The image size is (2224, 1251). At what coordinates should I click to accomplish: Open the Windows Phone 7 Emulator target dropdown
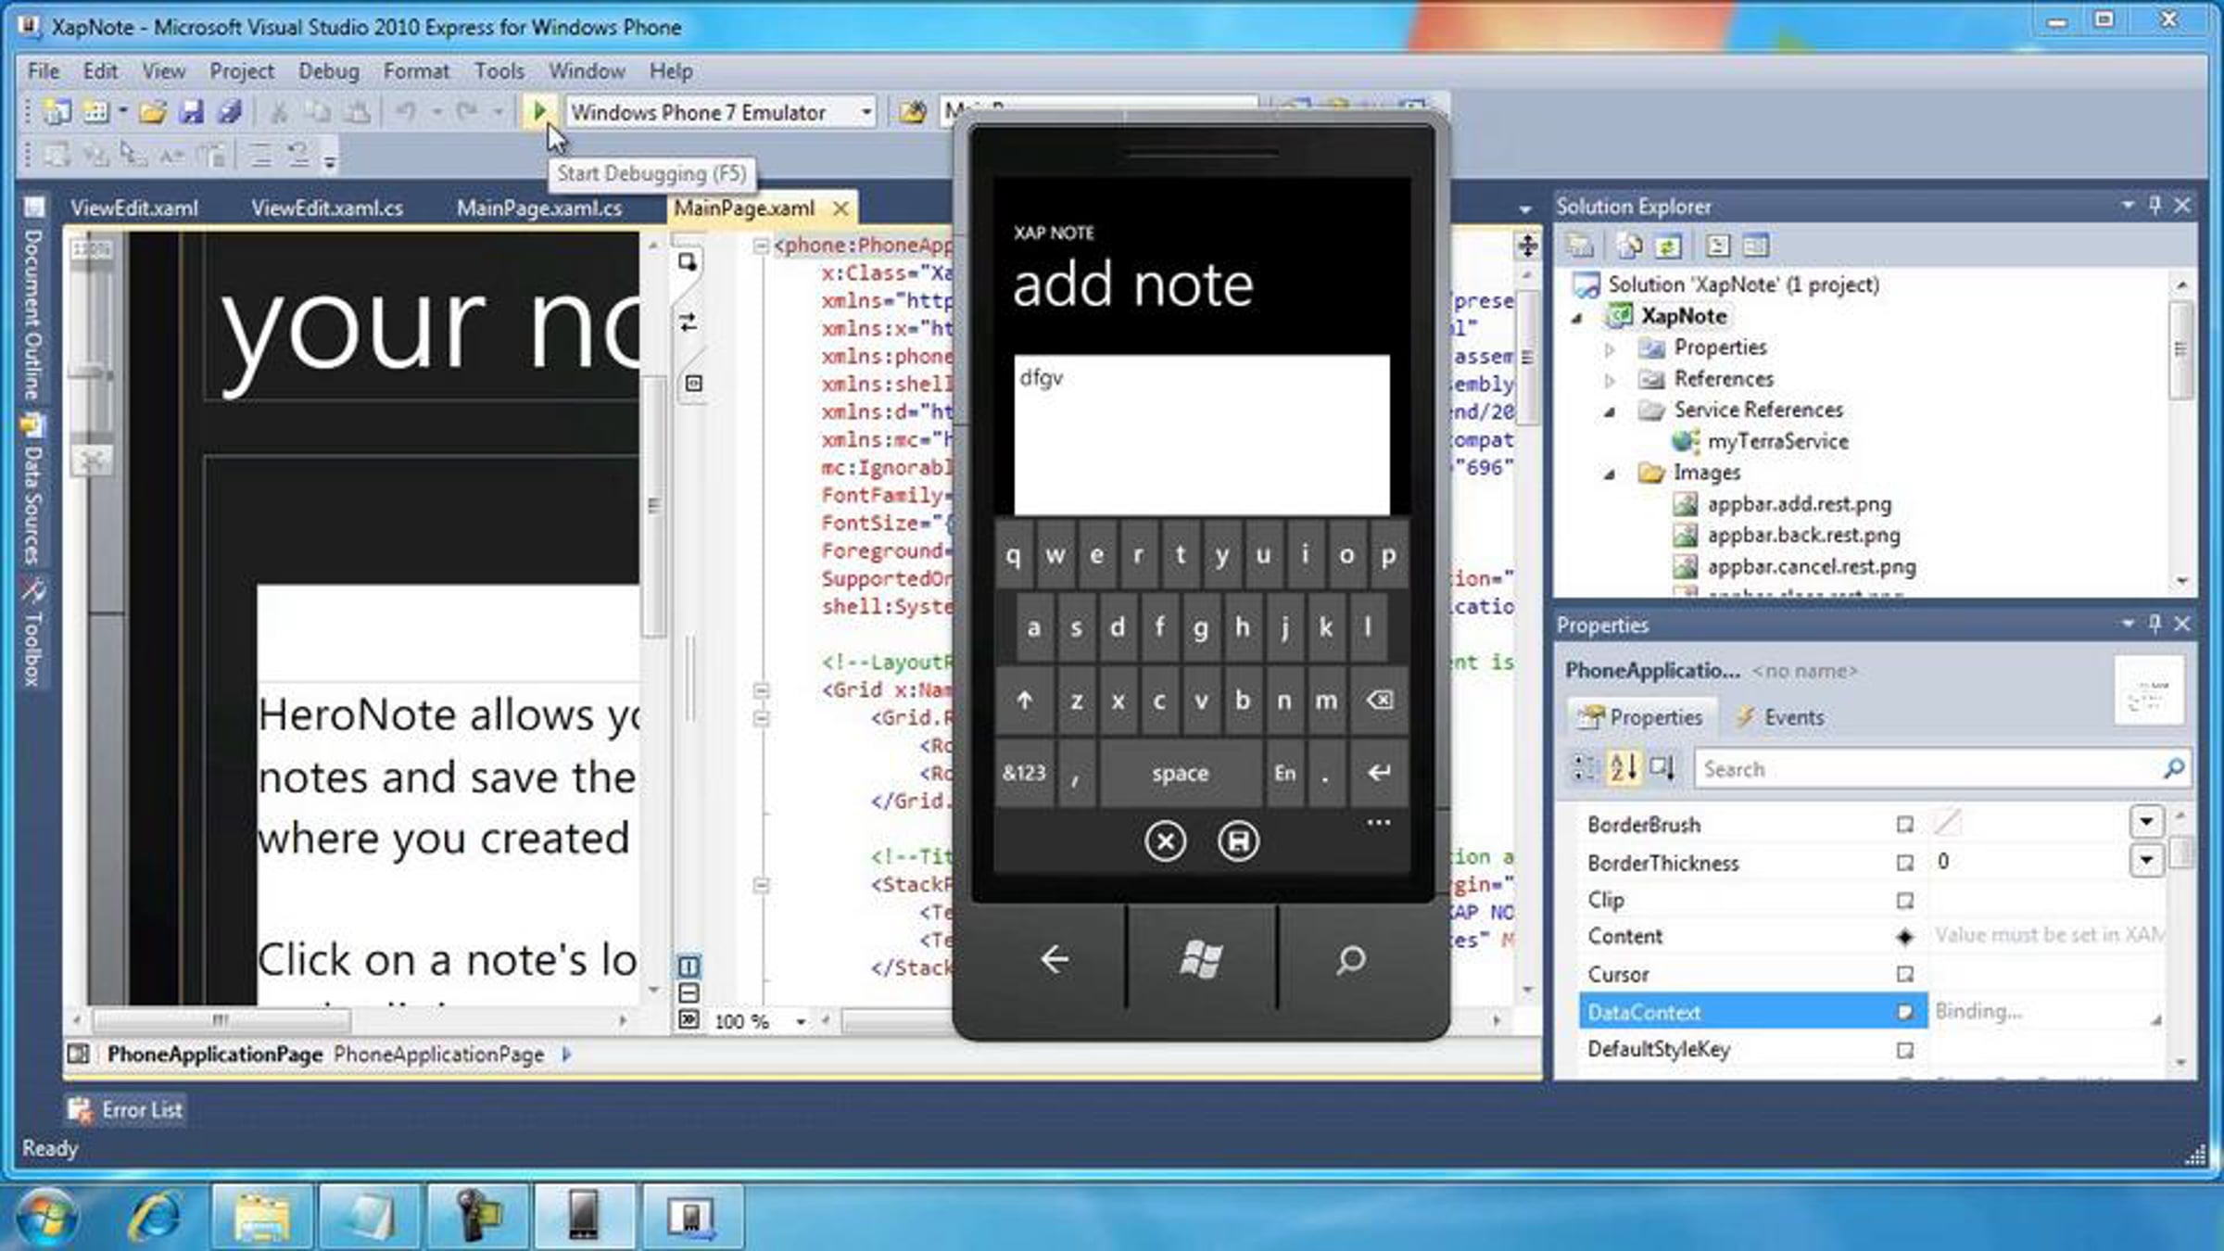tap(866, 112)
